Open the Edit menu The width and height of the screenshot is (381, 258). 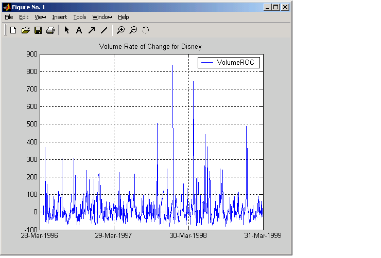[24, 17]
